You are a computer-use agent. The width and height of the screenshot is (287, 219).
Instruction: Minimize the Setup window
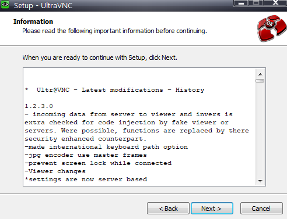(241, 3)
